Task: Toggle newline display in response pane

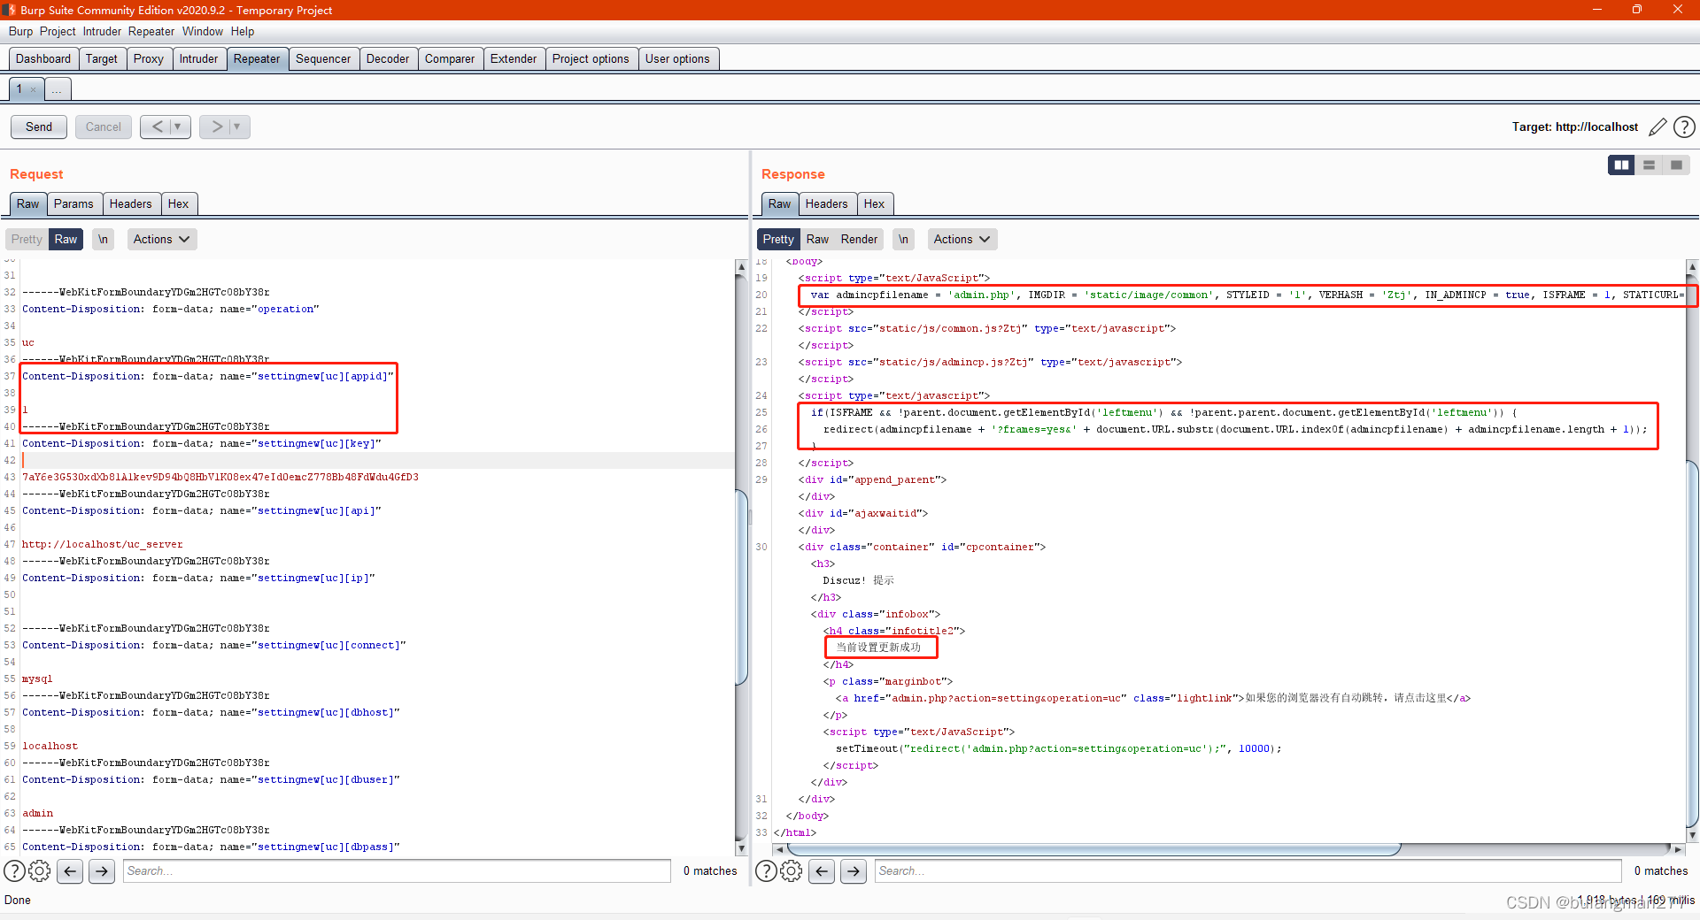Action: click(x=903, y=239)
